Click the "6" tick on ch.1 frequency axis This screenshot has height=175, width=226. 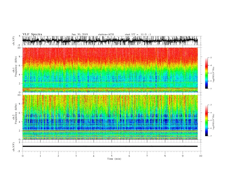(x=20, y=65)
